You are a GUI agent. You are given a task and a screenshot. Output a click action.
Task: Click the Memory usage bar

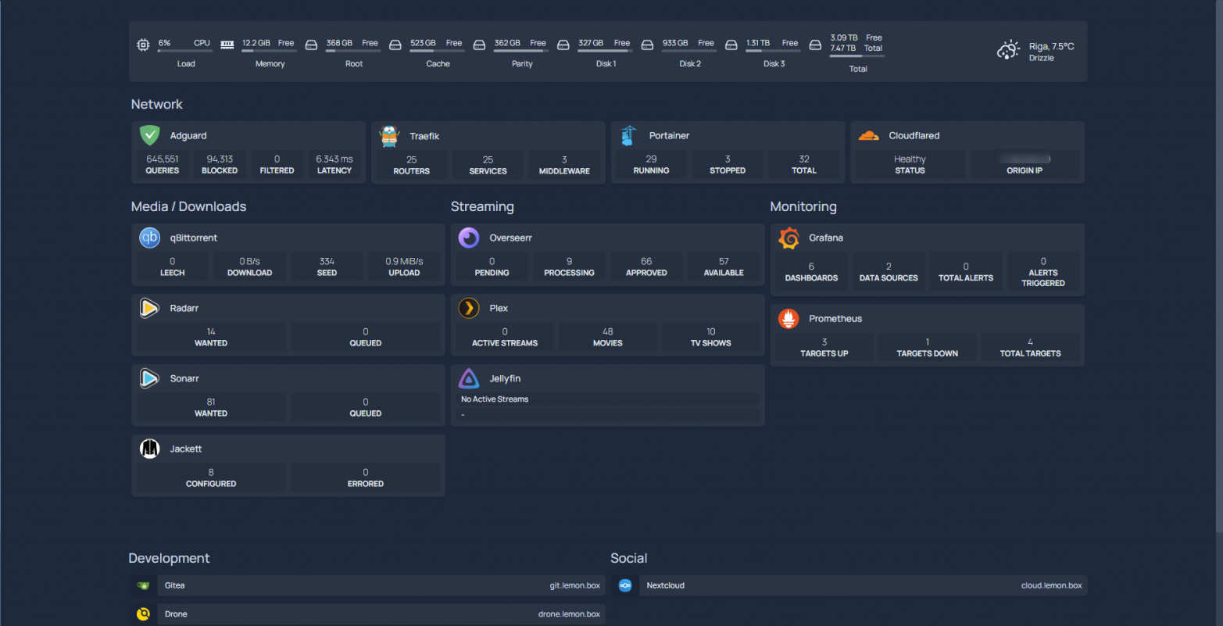click(x=269, y=52)
